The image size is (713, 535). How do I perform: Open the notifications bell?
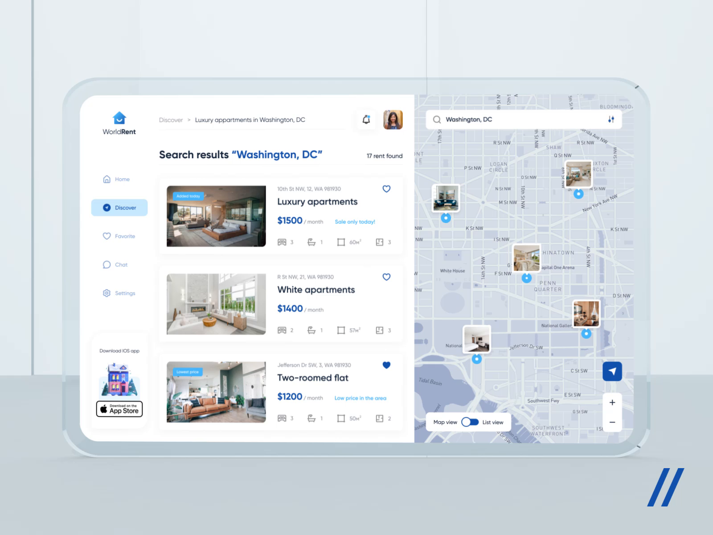[366, 119]
